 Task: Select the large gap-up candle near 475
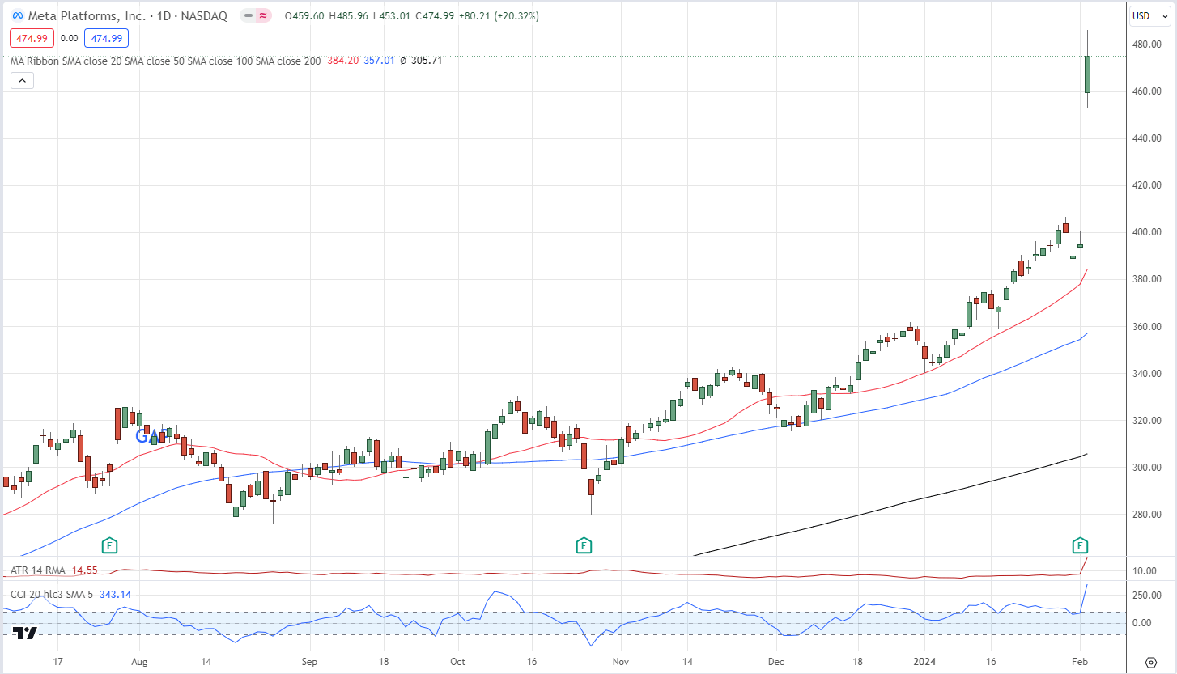pos(1088,74)
